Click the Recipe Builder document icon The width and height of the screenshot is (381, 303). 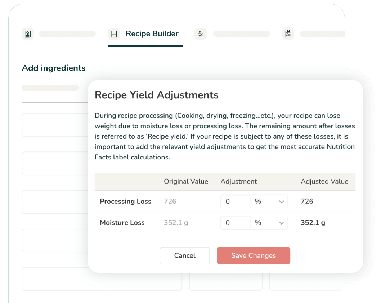point(114,34)
